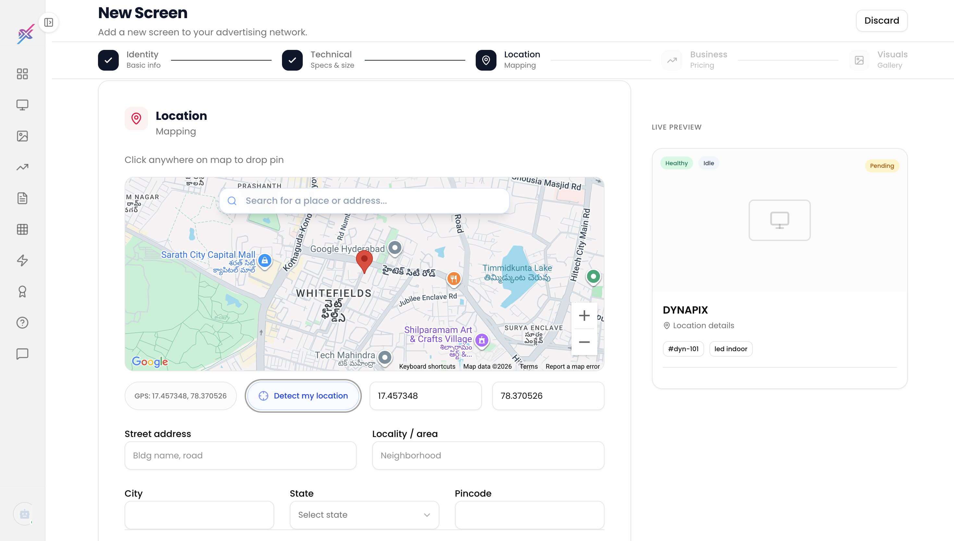The image size is (954, 541).
Task: Click Detect my location button
Action: 303,396
